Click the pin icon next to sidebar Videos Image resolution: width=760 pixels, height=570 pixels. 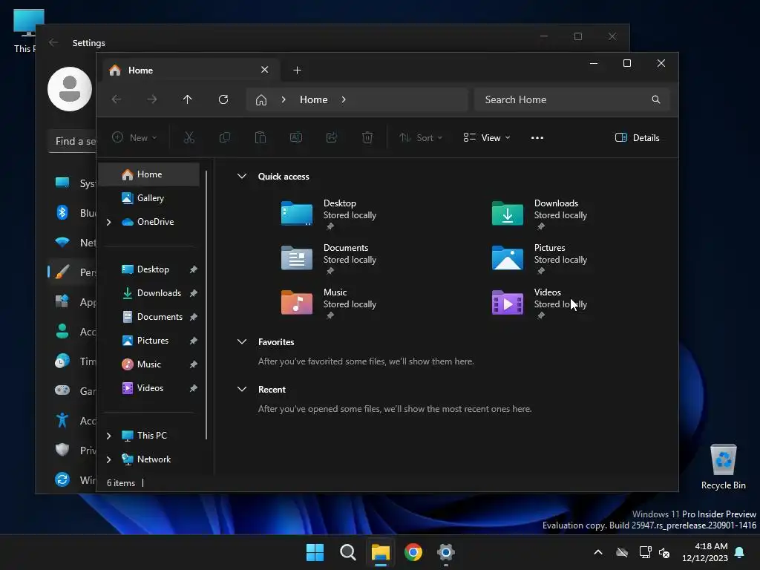pos(194,388)
